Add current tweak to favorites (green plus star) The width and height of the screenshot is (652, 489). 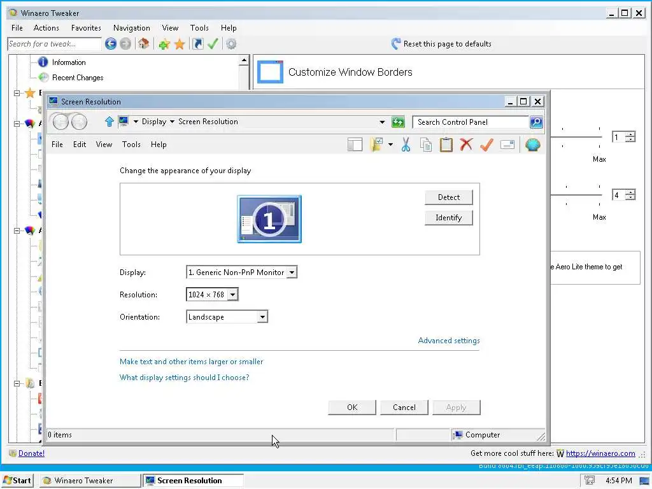[164, 44]
